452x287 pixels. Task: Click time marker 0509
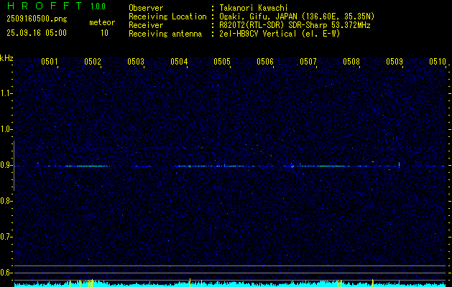[x=395, y=61]
